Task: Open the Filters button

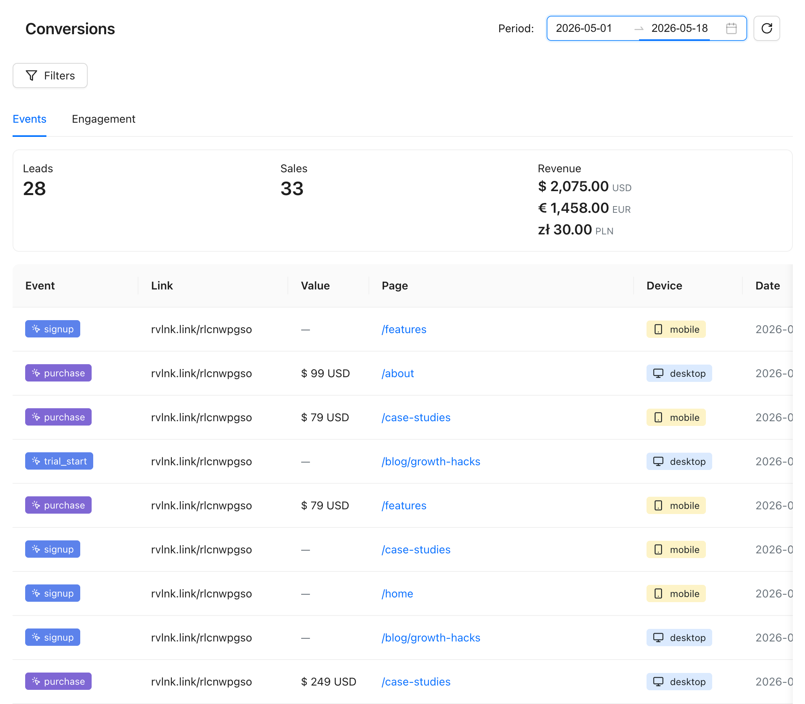Action: click(50, 76)
